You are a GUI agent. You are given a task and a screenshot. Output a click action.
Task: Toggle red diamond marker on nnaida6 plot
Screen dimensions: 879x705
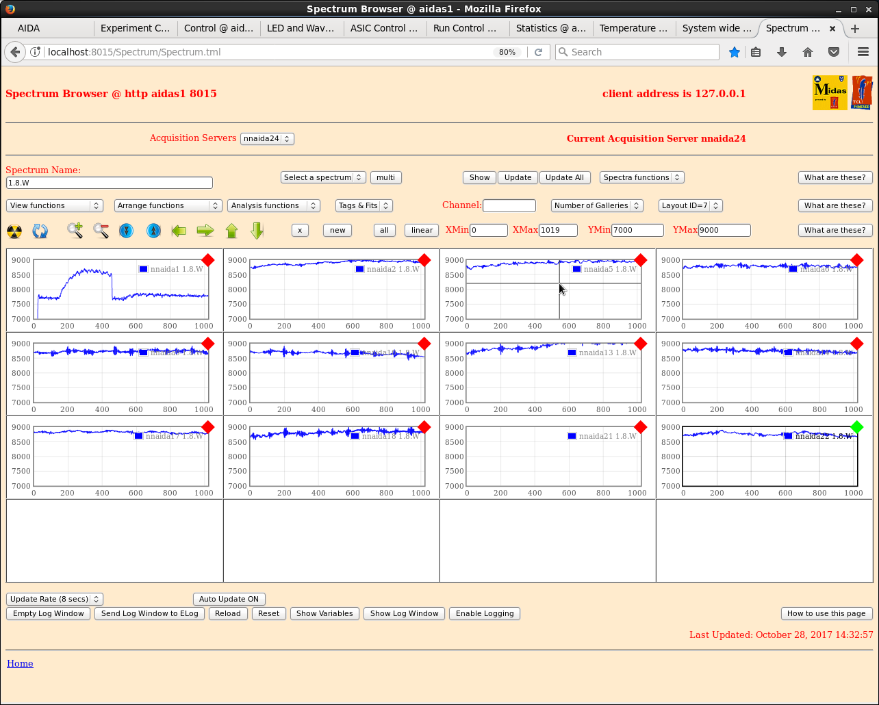pos(856,260)
